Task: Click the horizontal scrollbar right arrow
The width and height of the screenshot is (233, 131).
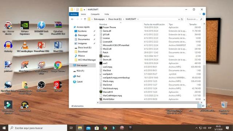Action: point(201,103)
